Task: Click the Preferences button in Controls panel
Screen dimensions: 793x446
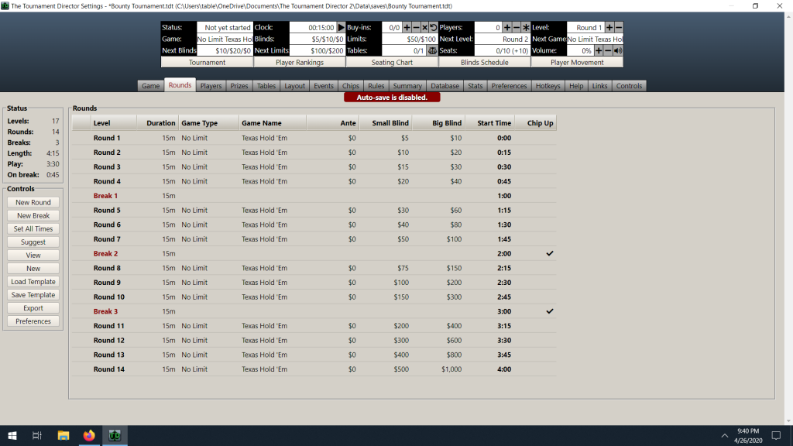Action: (x=33, y=321)
